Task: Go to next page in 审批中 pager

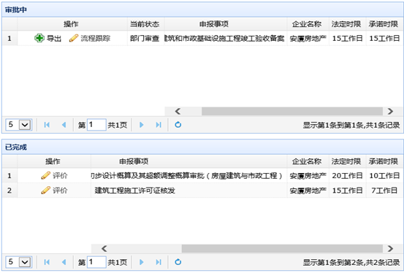Action: click(x=142, y=125)
